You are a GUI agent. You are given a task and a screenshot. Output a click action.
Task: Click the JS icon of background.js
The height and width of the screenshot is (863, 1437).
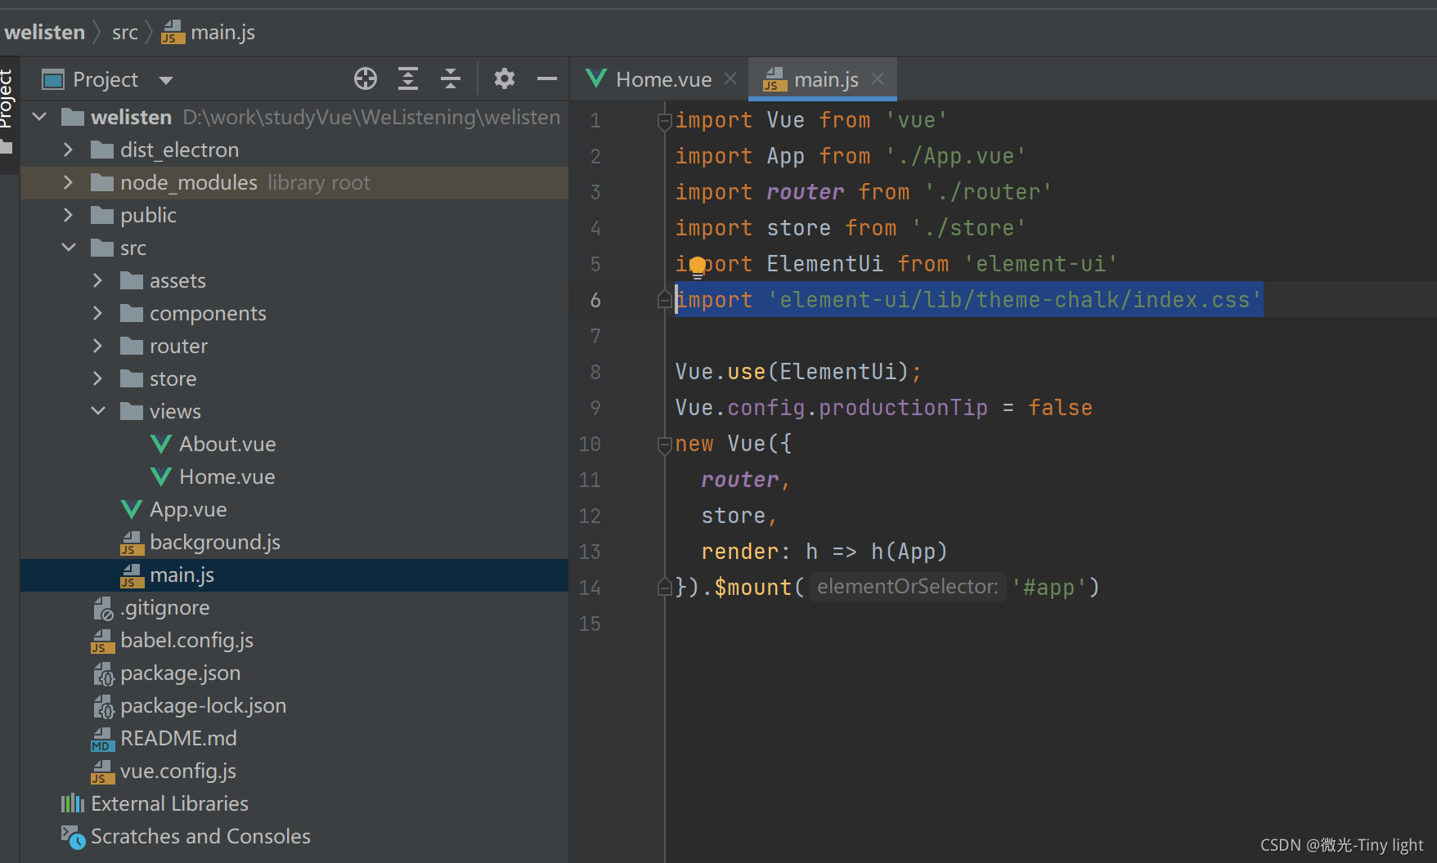[132, 543]
